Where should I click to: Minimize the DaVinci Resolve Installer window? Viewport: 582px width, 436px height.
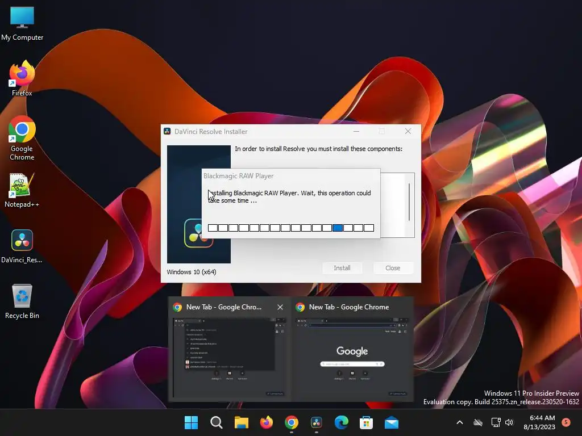coord(356,131)
